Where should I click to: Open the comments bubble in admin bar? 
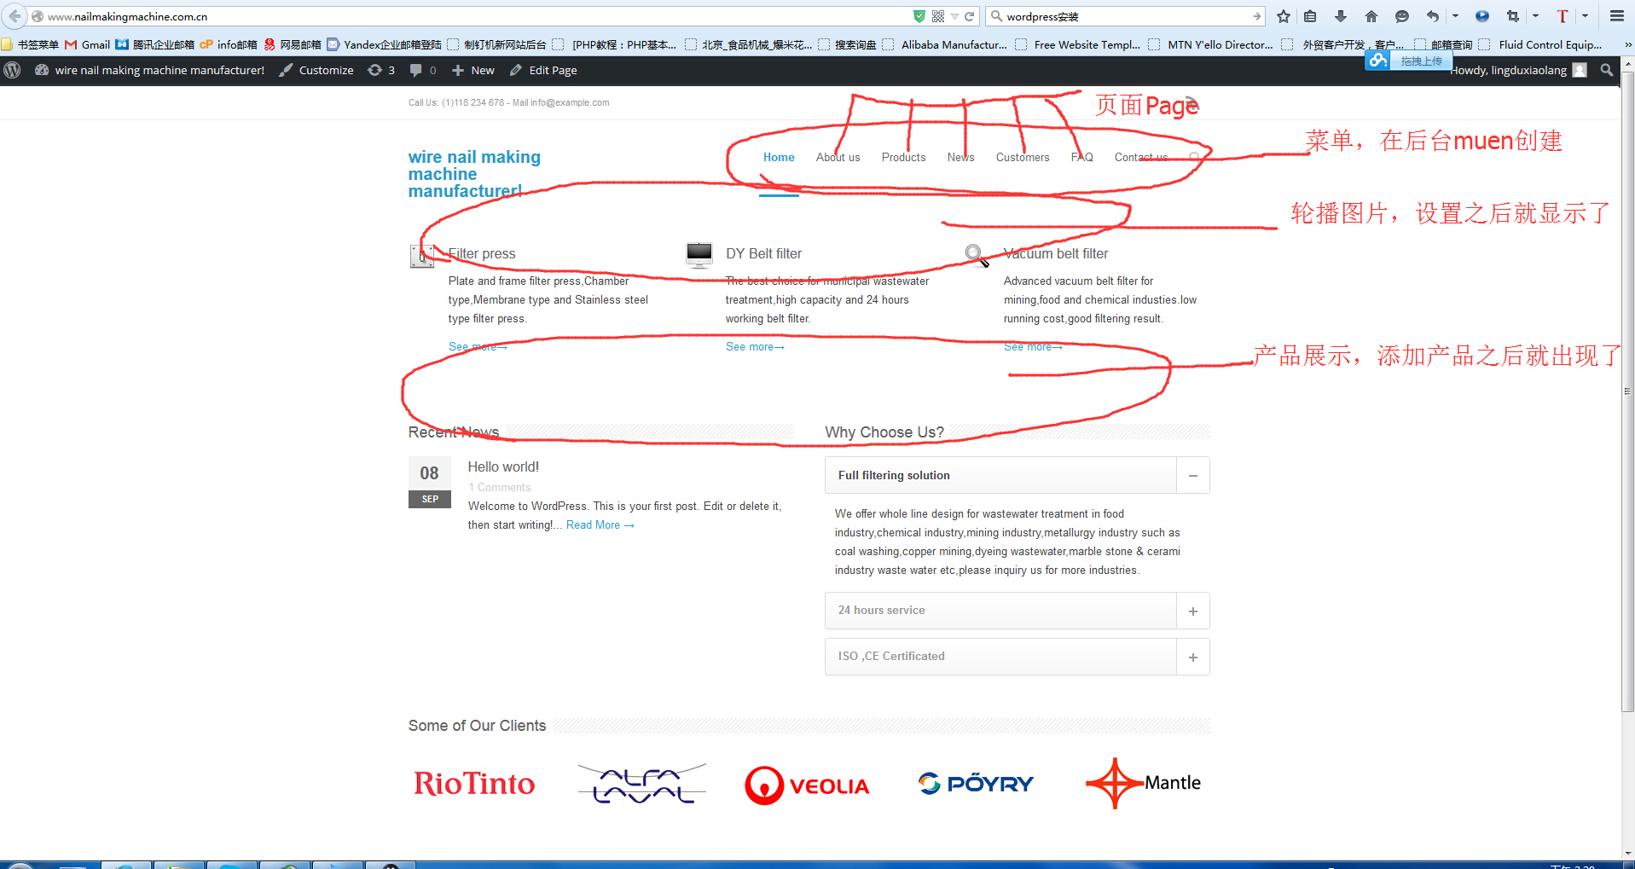coord(423,70)
